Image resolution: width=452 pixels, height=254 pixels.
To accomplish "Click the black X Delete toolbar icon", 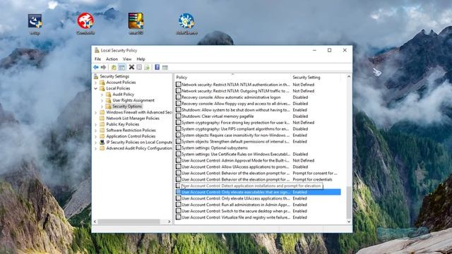I will click(131, 67).
